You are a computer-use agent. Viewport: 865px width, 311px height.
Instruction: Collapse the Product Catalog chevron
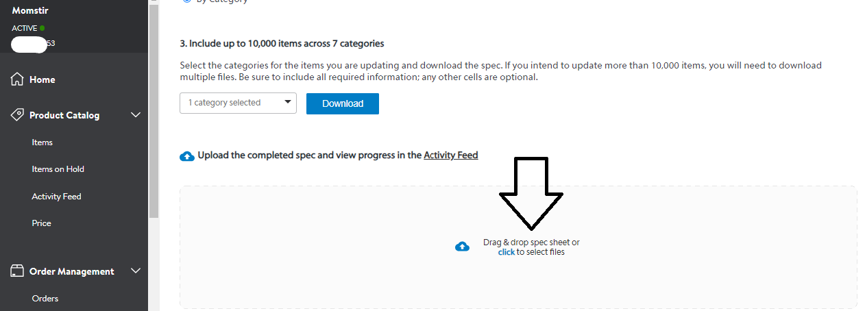[x=136, y=115]
